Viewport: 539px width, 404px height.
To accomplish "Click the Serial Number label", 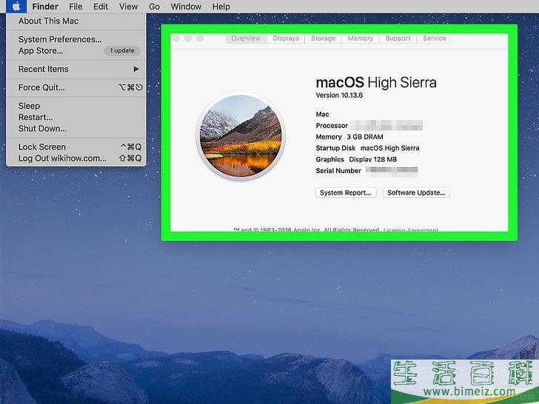I will coord(338,171).
